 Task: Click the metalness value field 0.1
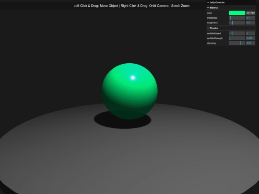[250, 18]
